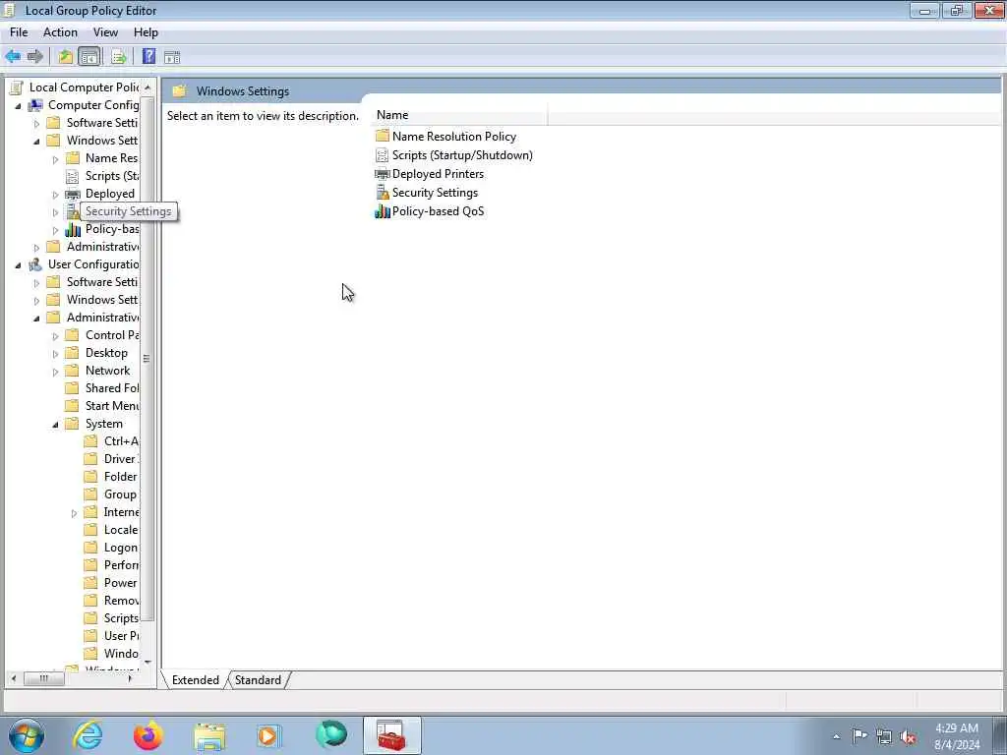Screen dimensions: 1007x755
Task: Expand Control Panel tree node
Action: 55,336
